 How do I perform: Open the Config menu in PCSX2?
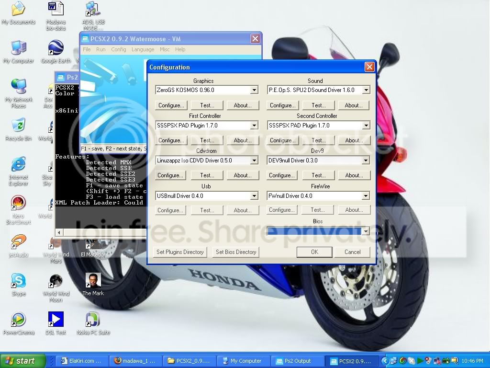coord(119,49)
